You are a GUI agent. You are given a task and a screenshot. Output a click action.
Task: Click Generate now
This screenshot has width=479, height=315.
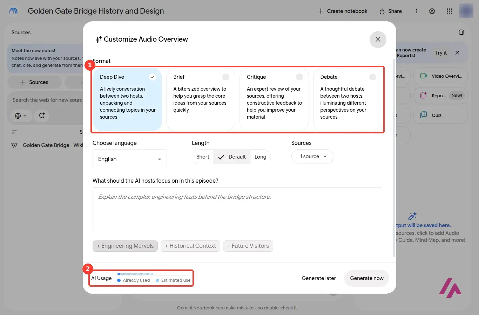pos(367,278)
